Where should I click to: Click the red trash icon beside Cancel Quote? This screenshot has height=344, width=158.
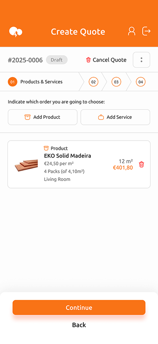click(x=89, y=60)
